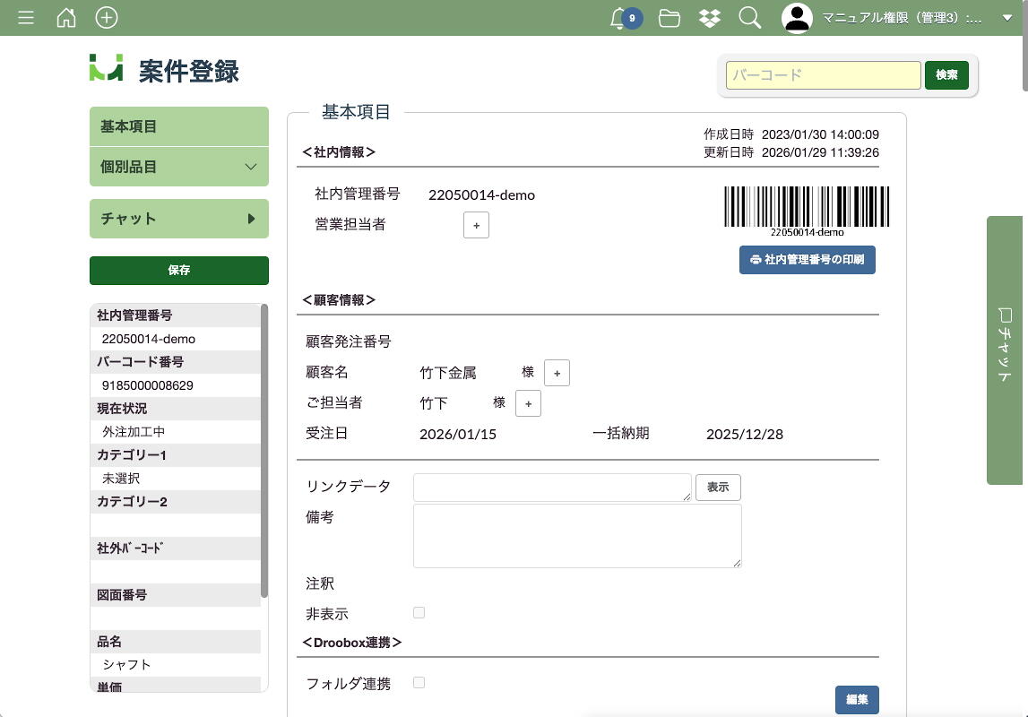Open the notifications bell icon
This screenshot has height=717, width=1028.
point(618,18)
